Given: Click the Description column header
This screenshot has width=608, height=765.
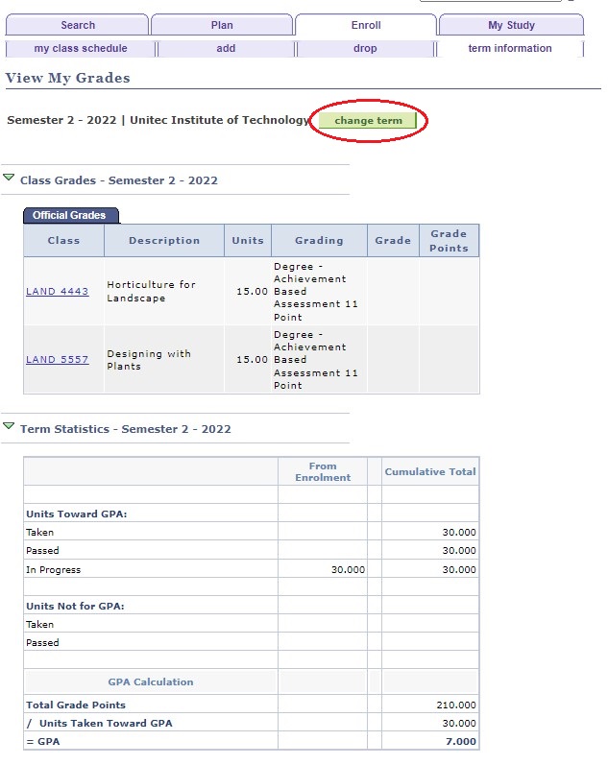Looking at the screenshot, I should 164,241.
